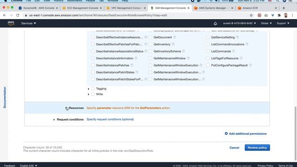Open Chrome three-dot menu
297x167 pixels.
pyautogui.click(x=292, y=15)
